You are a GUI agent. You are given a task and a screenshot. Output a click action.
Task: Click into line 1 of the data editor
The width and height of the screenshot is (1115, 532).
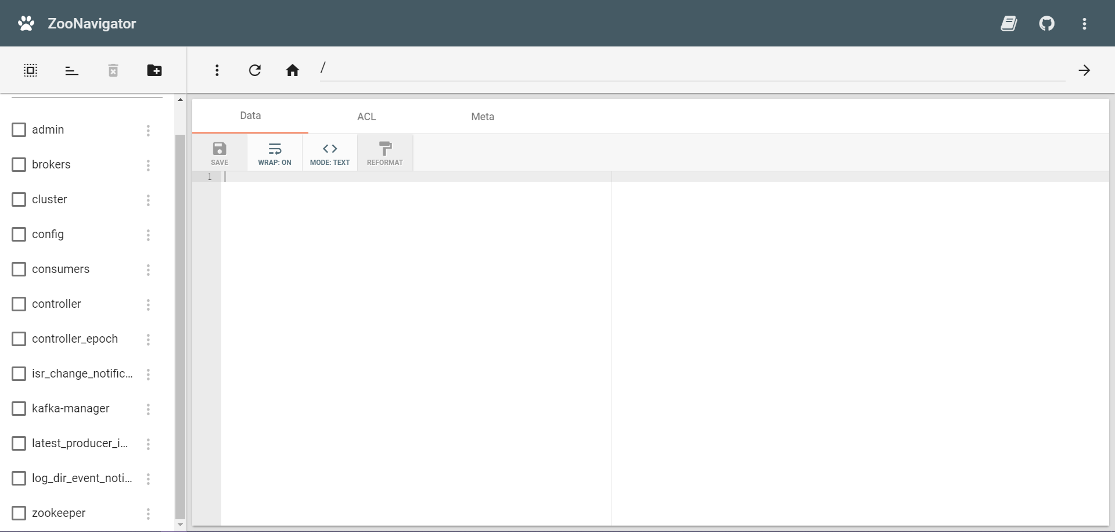[x=665, y=177]
